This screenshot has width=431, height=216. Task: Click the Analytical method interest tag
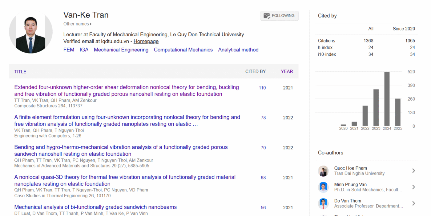point(238,50)
